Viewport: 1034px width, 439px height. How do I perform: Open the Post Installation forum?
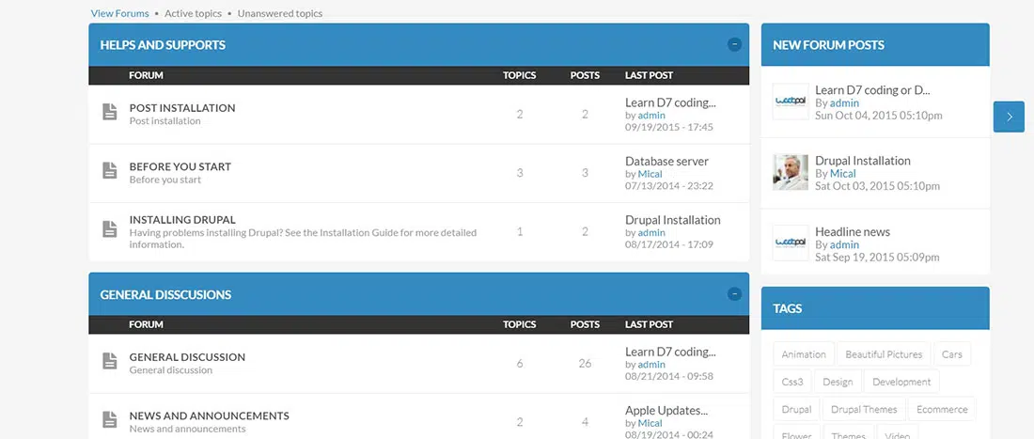182,108
